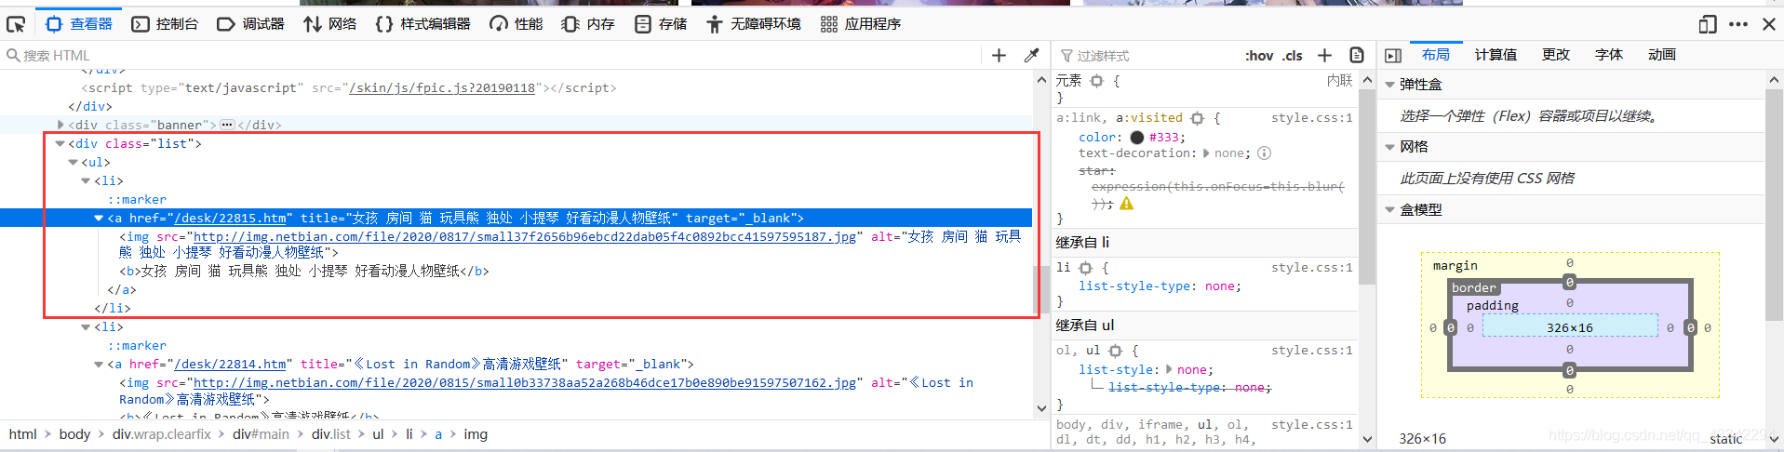Expand list-style shorthand arrow

point(1169,370)
